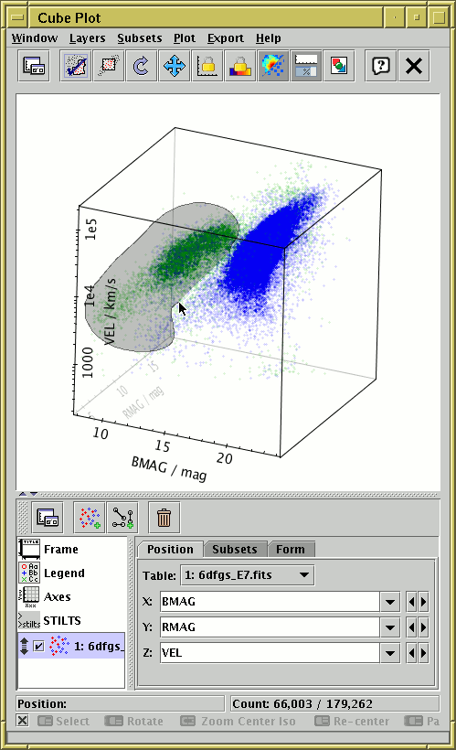This screenshot has height=750, width=456.
Task: Open the Subsets menu
Action: [140, 38]
